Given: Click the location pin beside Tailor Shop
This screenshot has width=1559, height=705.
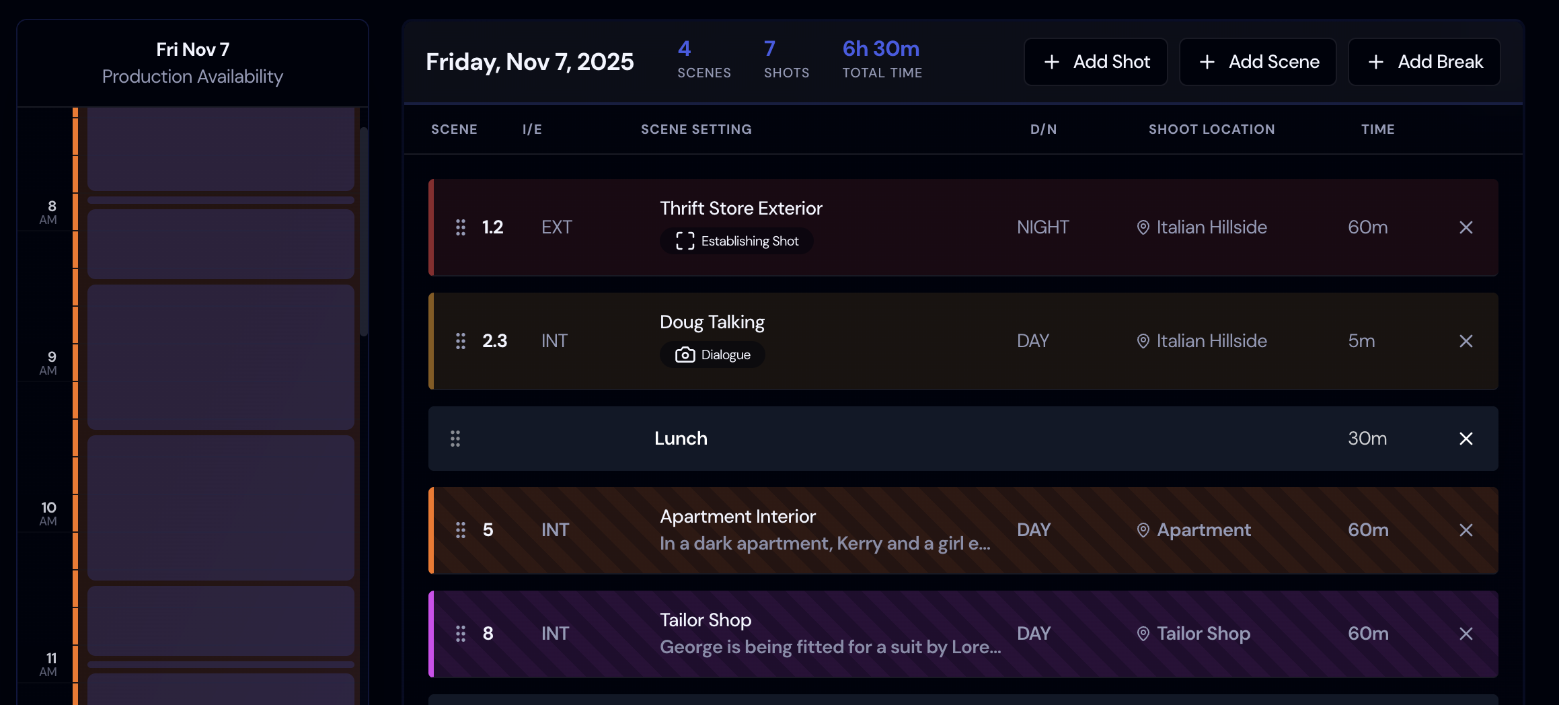Looking at the screenshot, I should [x=1141, y=633].
